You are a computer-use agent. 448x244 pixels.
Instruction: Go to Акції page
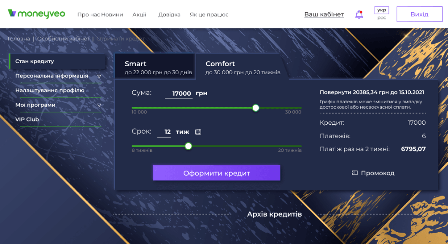click(x=139, y=15)
